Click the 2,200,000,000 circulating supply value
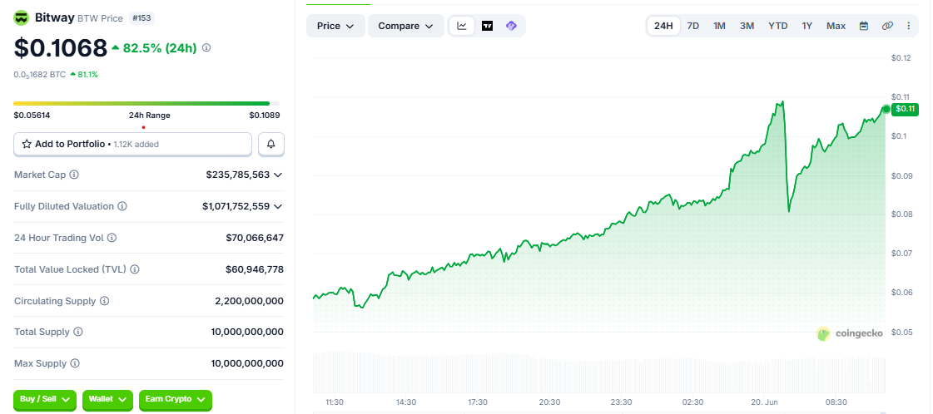The image size is (933, 414). click(x=250, y=301)
